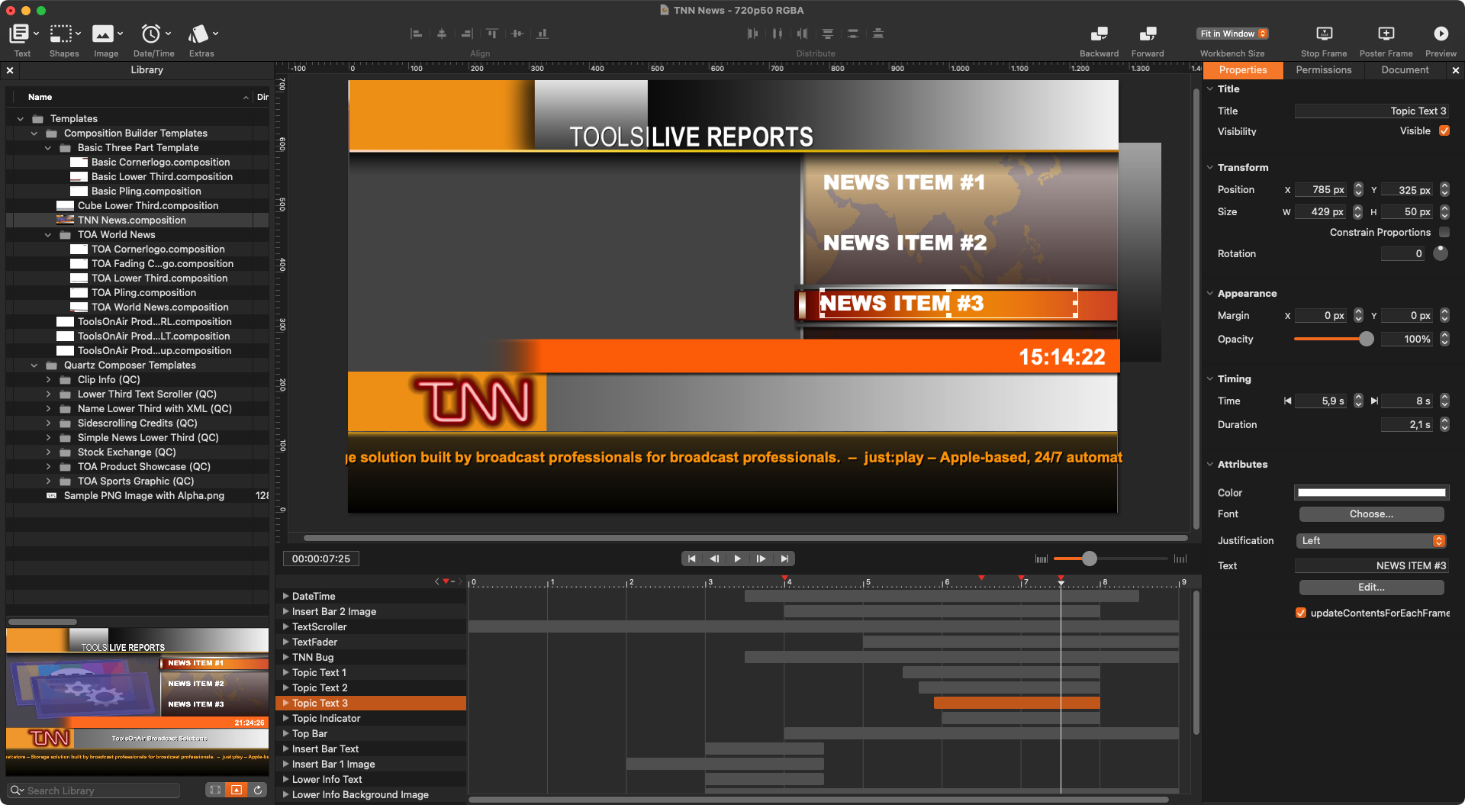The width and height of the screenshot is (1465, 805).
Task: Click the timeline zoom slider
Action: (1110, 559)
